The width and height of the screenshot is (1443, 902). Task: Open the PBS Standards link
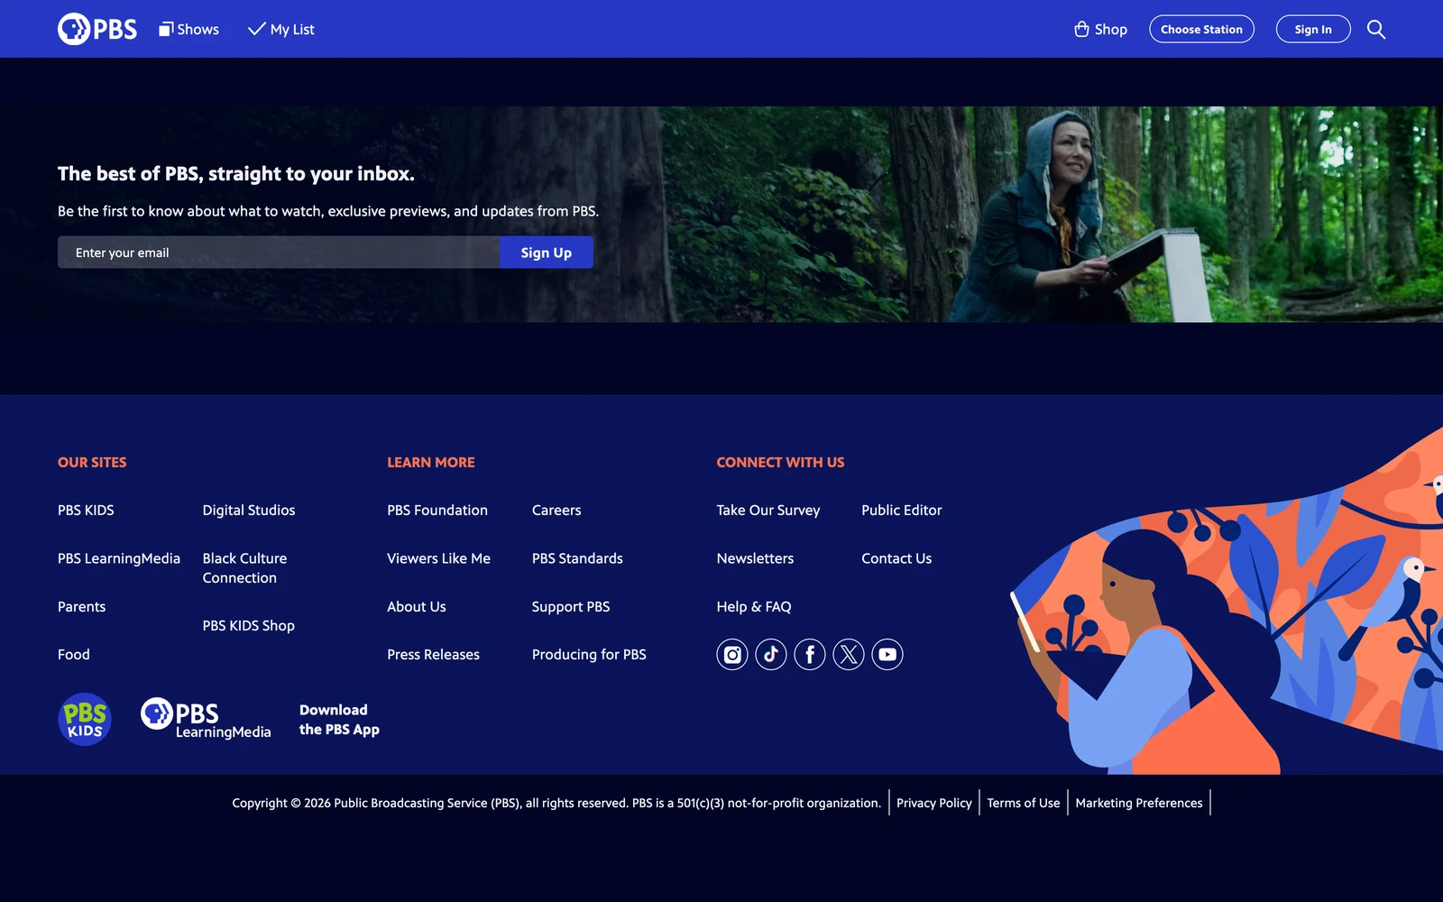point(577,558)
